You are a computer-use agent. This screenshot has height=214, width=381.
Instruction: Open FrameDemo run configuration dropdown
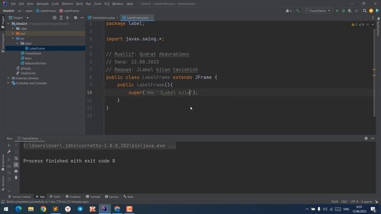[317, 11]
